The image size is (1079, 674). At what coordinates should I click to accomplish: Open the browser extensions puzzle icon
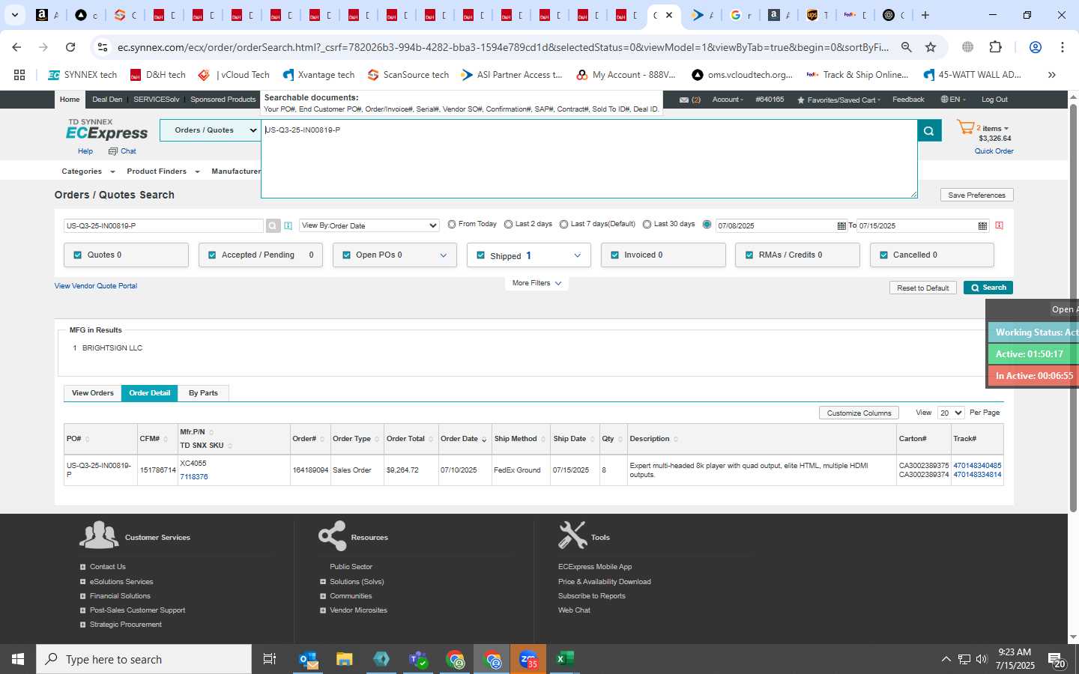(995, 47)
